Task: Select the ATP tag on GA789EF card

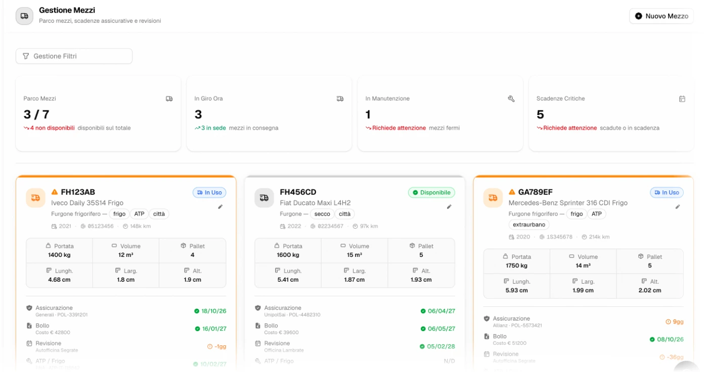Action: pos(596,214)
